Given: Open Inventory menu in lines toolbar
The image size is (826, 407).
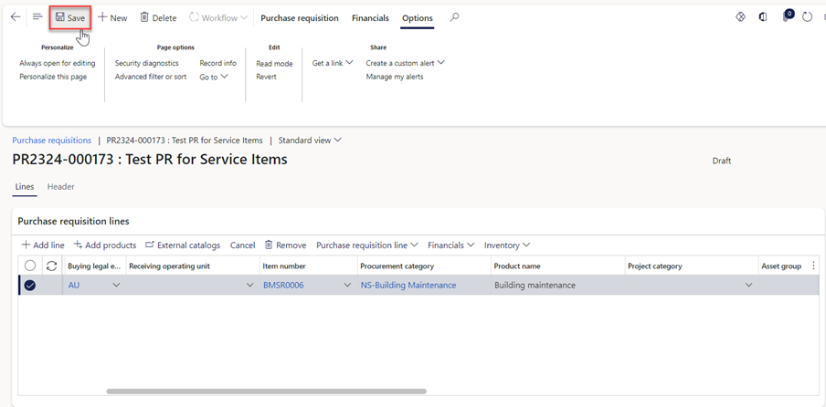Looking at the screenshot, I should [507, 245].
